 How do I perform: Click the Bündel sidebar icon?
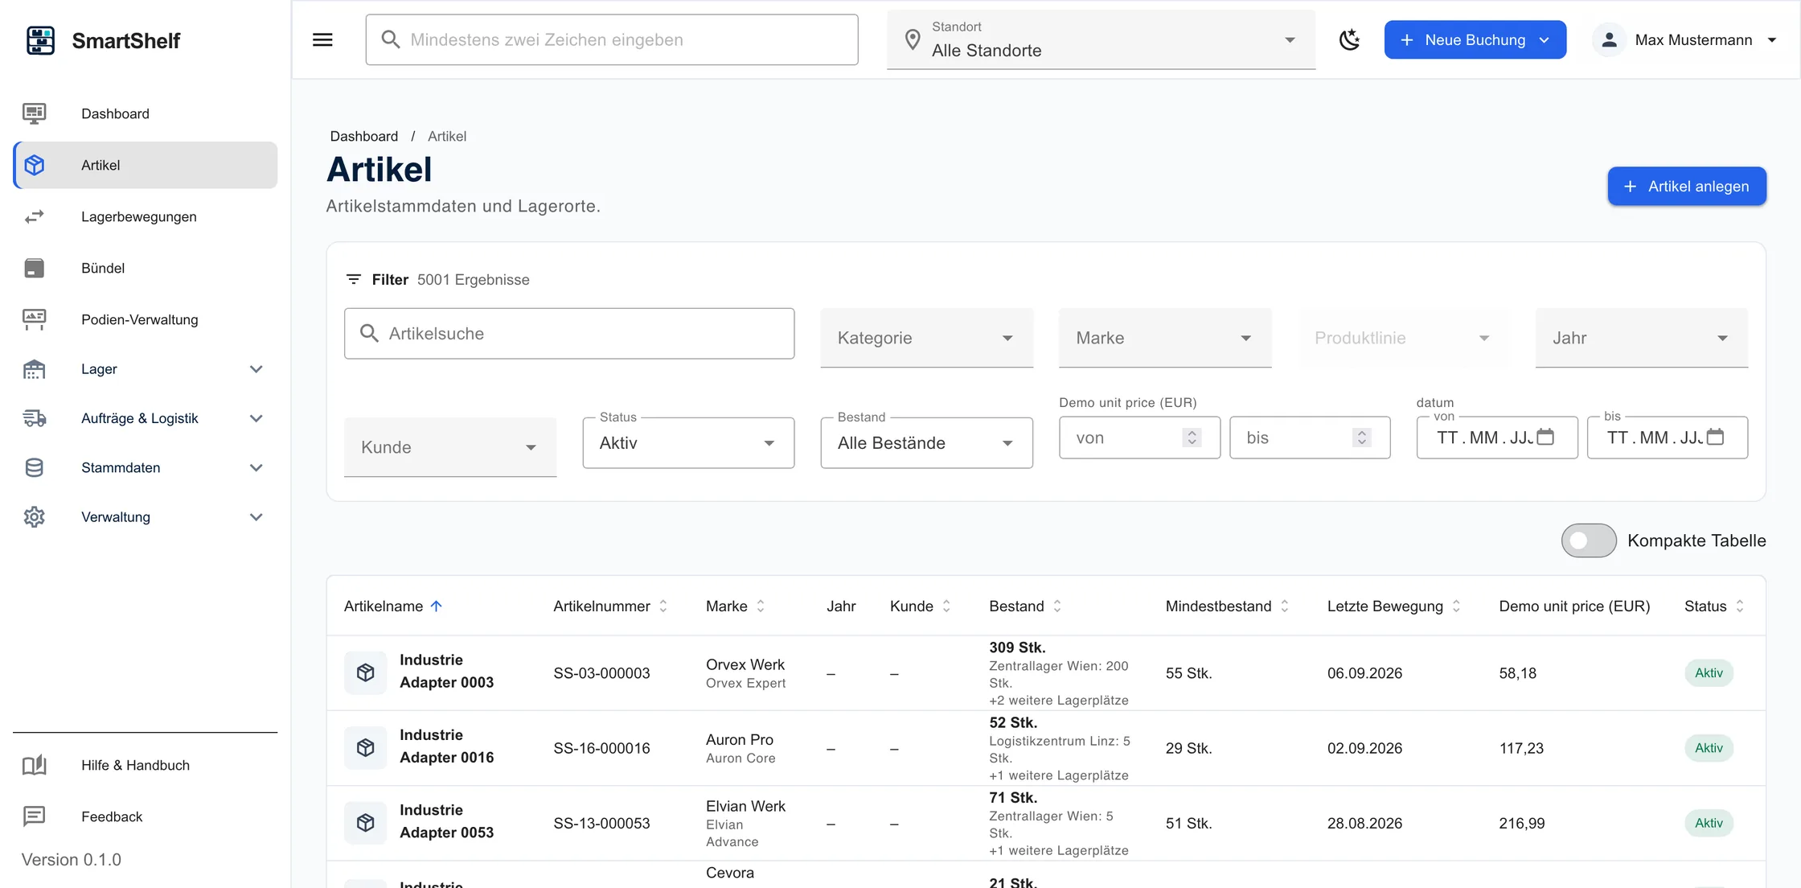tap(35, 268)
